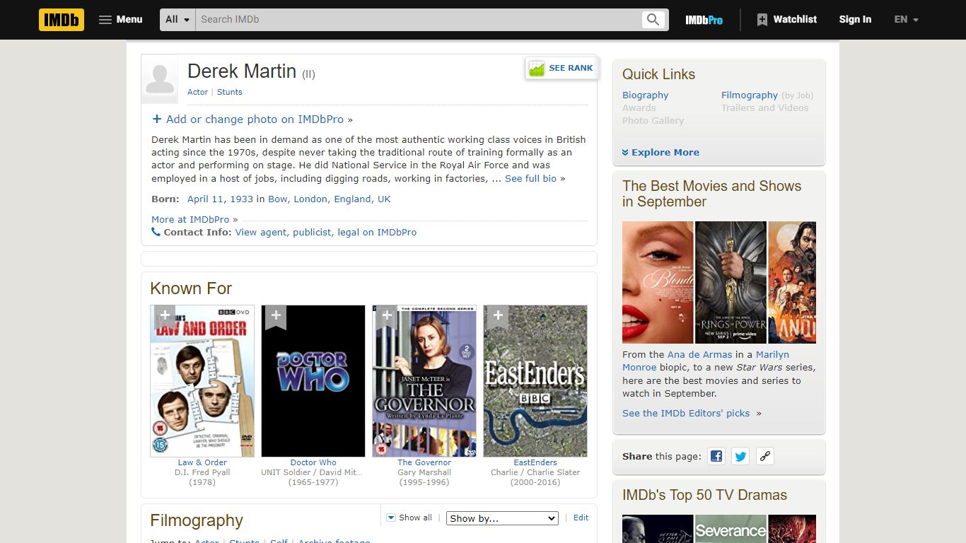Viewport: 966px width, 543px height.
Task: Open the Doctor Who poster
Action: [x=313, y=381]
